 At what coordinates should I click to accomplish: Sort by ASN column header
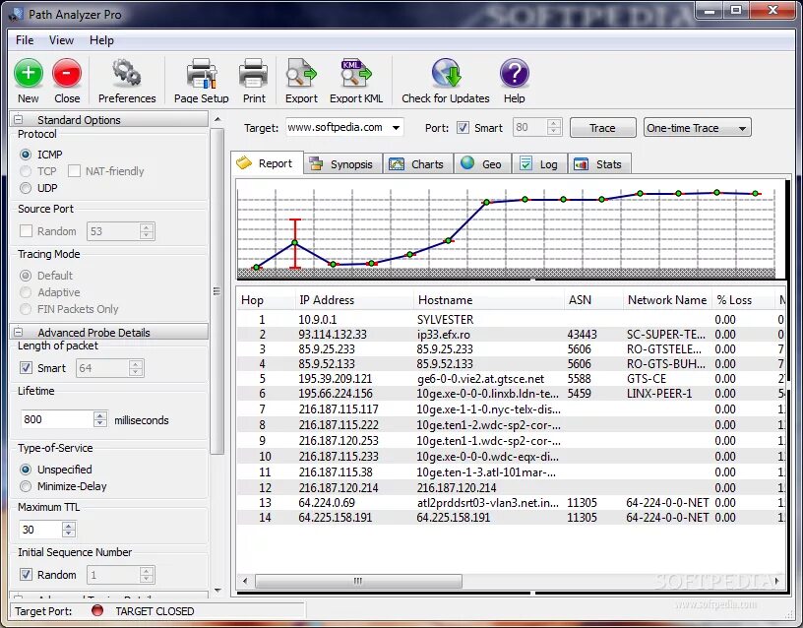(x=593, y=299)
